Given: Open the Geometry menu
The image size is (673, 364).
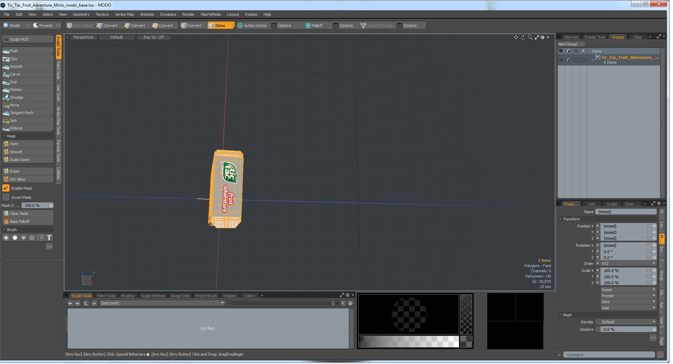Looking at the screenshot, I should (x=81, y=15).
